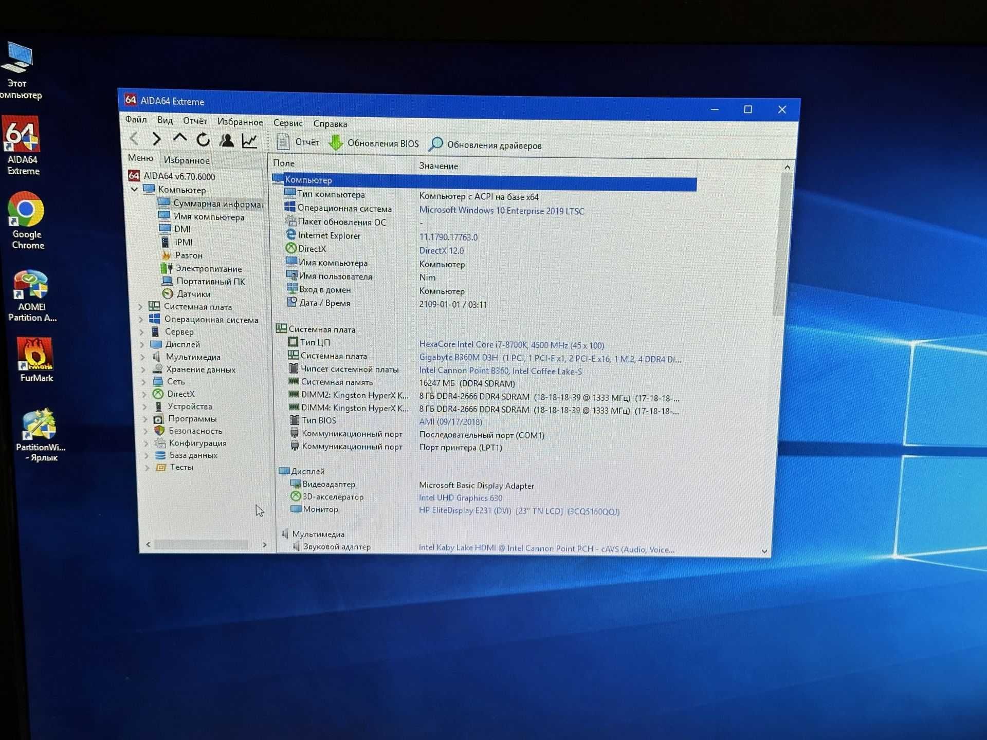Go up one level using up-arrow icon
Screen dimensions: 987x740
(179, 138)
